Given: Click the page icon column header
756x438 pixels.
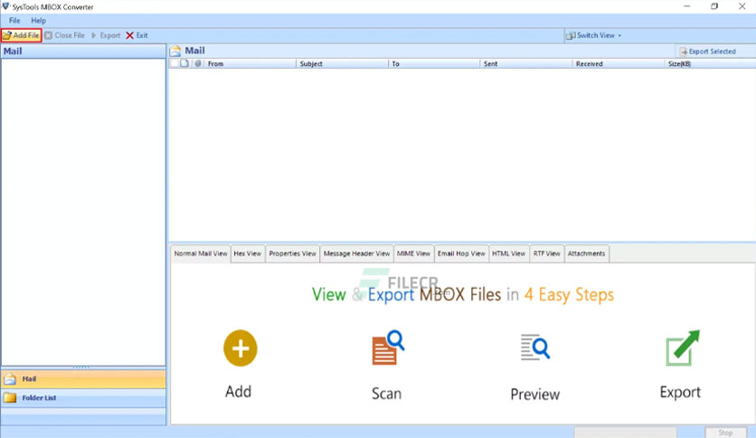Looking at the screenshot, I should [x=184, y=63].
